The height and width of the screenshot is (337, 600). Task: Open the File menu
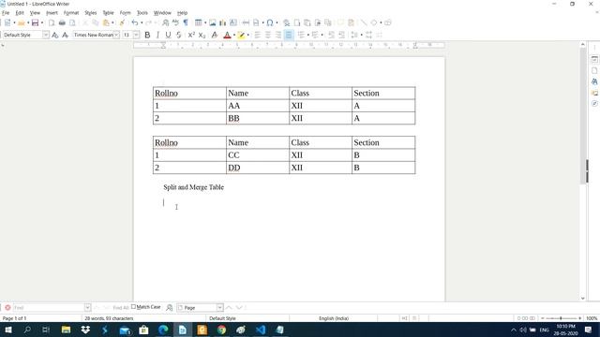(6, 12)
